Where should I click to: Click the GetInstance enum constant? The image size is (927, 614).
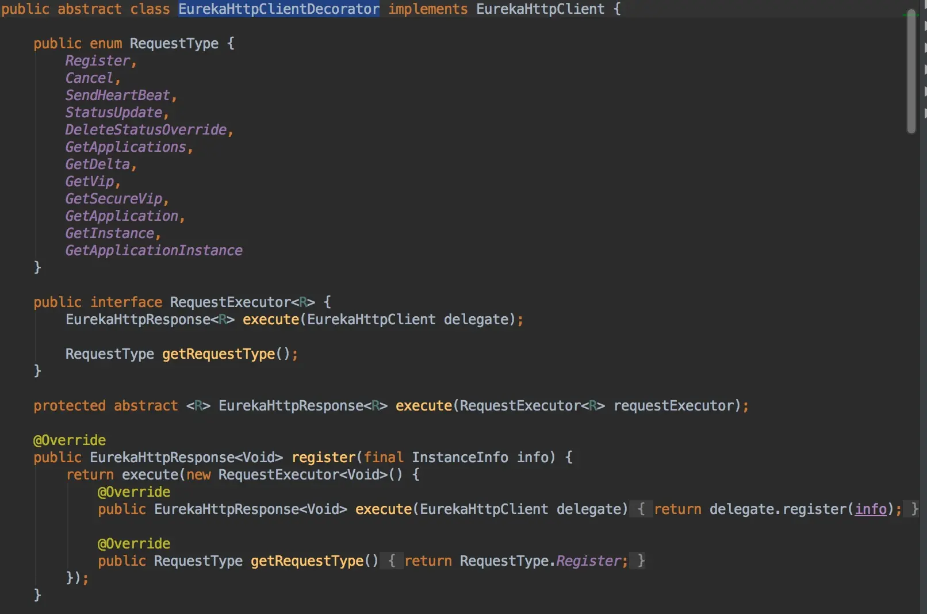click(110, 233)
